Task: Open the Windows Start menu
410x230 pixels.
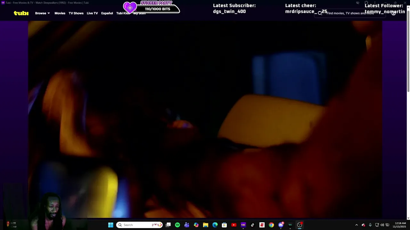Action: coord(111,225)
